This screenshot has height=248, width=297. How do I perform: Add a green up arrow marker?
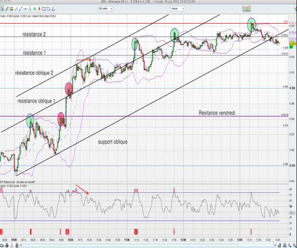pos(35,9)
